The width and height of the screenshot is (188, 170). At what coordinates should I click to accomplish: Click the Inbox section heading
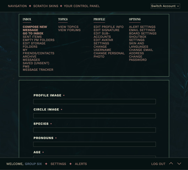point(27,19)
